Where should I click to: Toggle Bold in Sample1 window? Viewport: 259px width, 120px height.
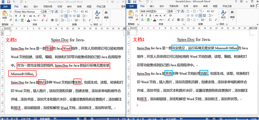16,16
